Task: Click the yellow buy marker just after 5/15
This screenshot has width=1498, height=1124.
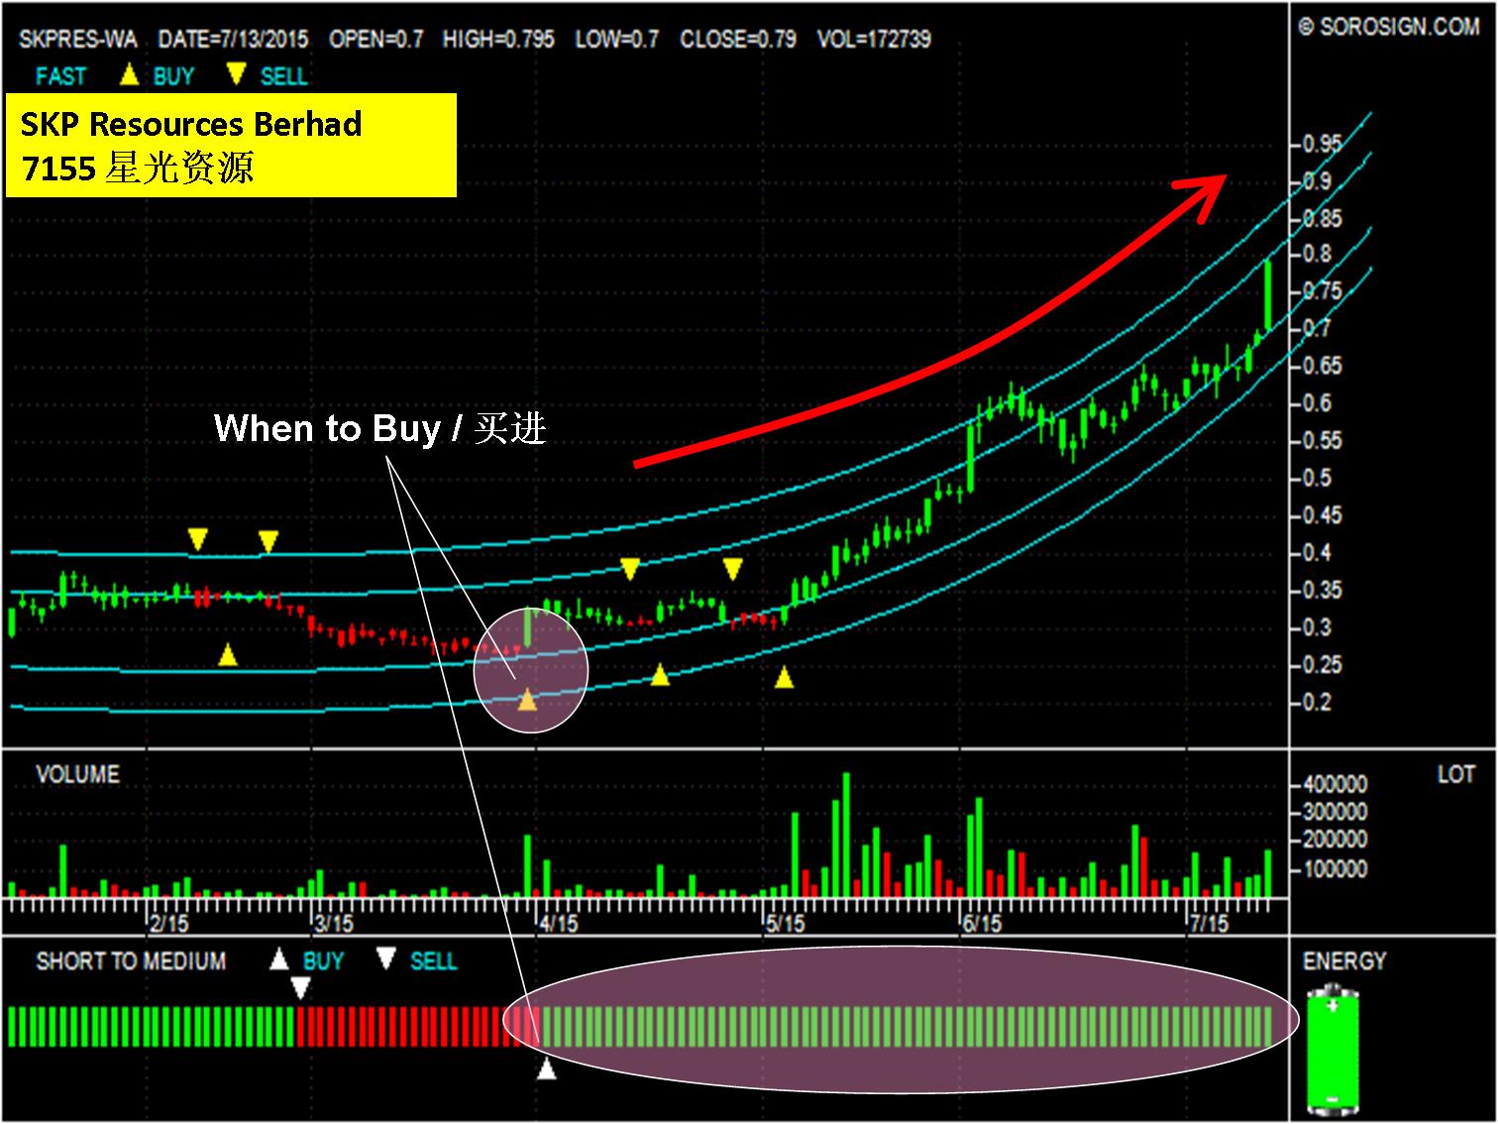Action: 784,678
